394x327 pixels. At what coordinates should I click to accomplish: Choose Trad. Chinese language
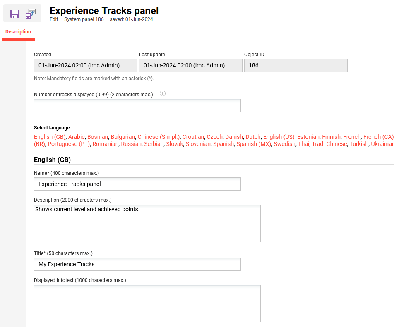[x=329, y=144]
